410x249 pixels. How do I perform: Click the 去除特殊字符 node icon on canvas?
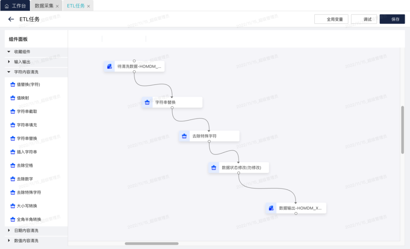184,136
